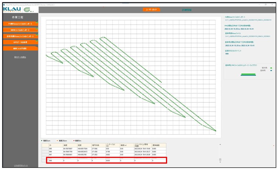The width and height of the screenshot is (278, 170).
Task: Click the table scrollbar down arrow
Action: point(220,162)
